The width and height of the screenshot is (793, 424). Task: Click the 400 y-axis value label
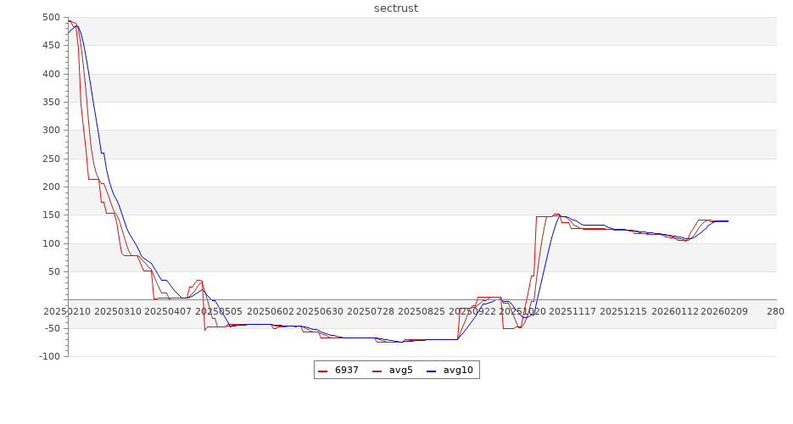point(51,75)
